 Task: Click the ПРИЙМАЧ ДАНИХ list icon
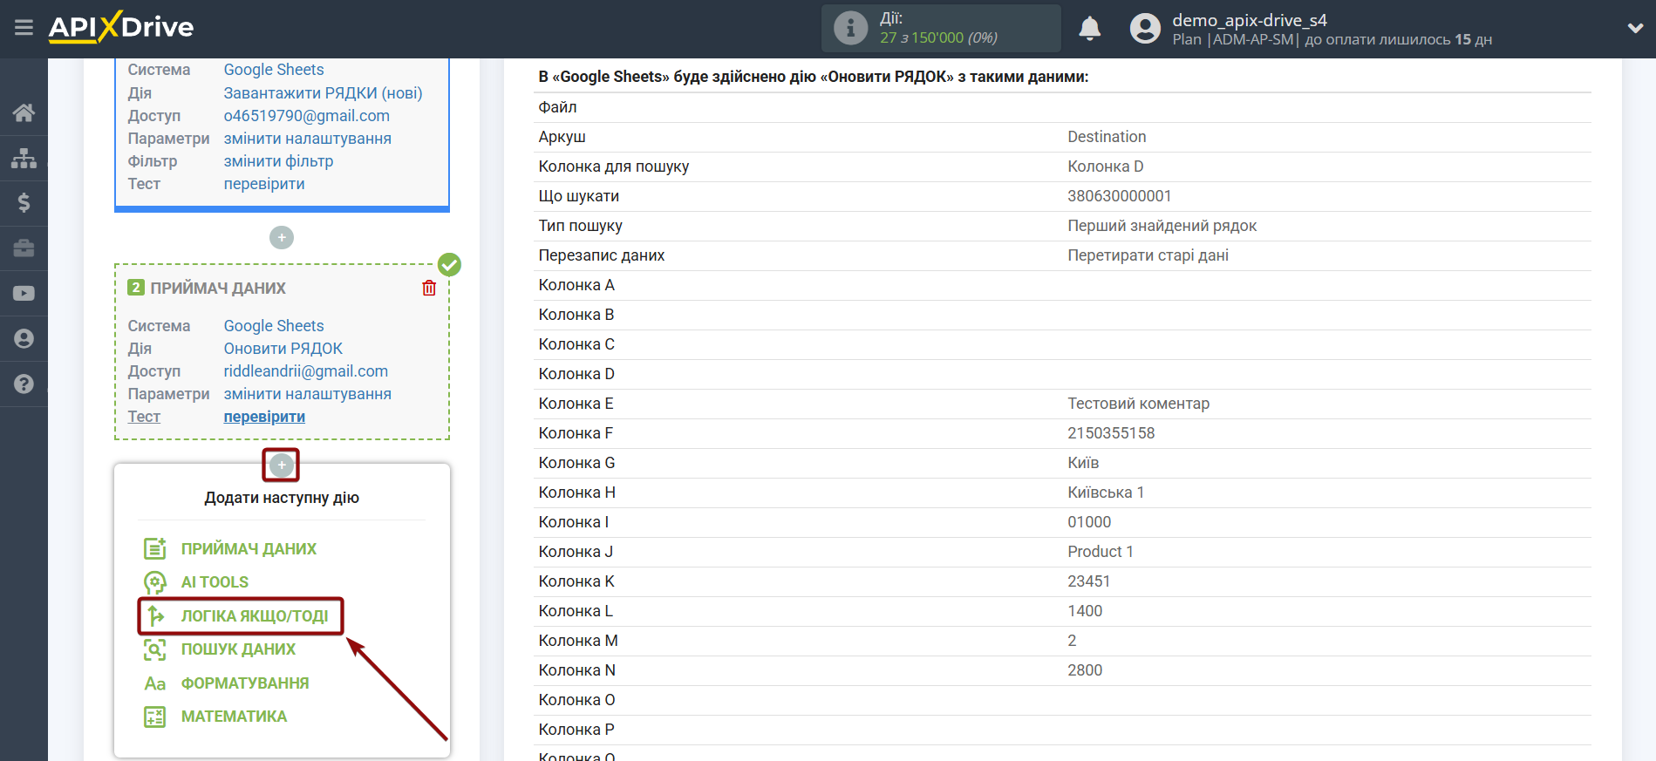pyautogui.click(x=154, y=548)
